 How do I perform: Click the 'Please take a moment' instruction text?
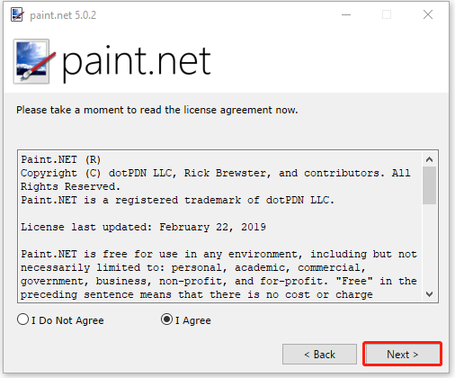click(157, 110)
